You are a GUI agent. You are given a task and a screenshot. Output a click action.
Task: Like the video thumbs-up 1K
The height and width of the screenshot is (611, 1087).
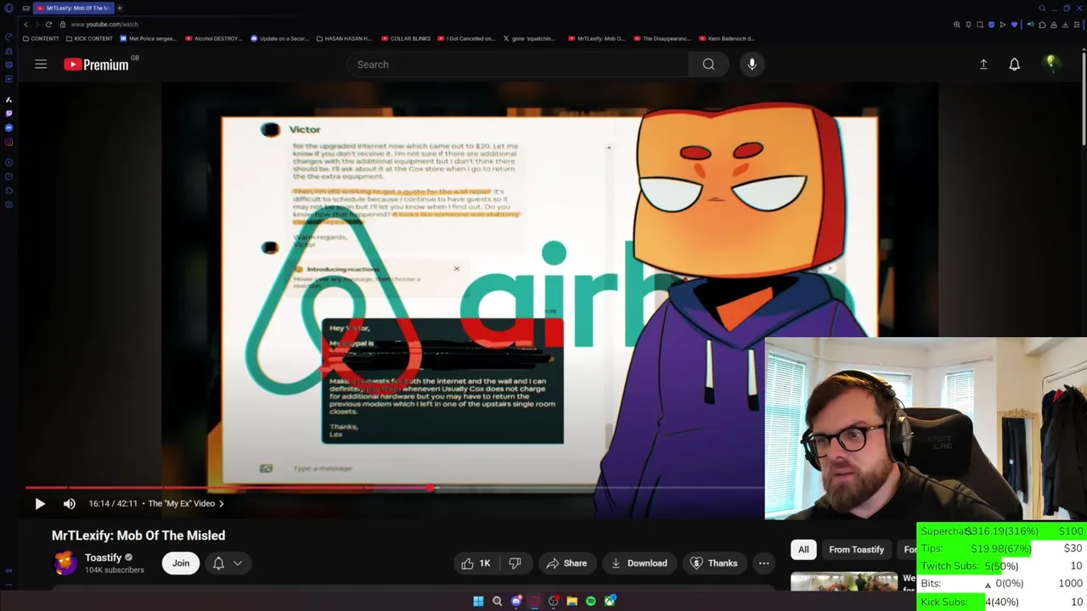click(x=476, y=563)
